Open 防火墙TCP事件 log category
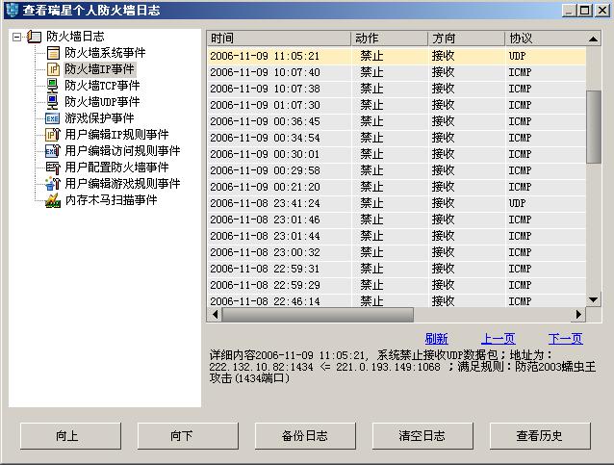614x465 pixels. (102, 86)
